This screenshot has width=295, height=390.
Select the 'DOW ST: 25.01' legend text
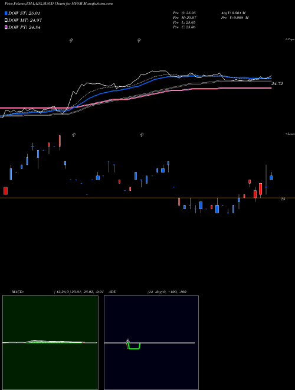(24, 13)
